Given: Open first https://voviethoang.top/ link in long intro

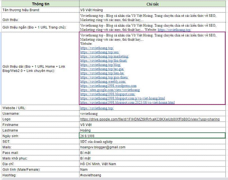Looking at the screenshot, I should click(x=97, y=48).
